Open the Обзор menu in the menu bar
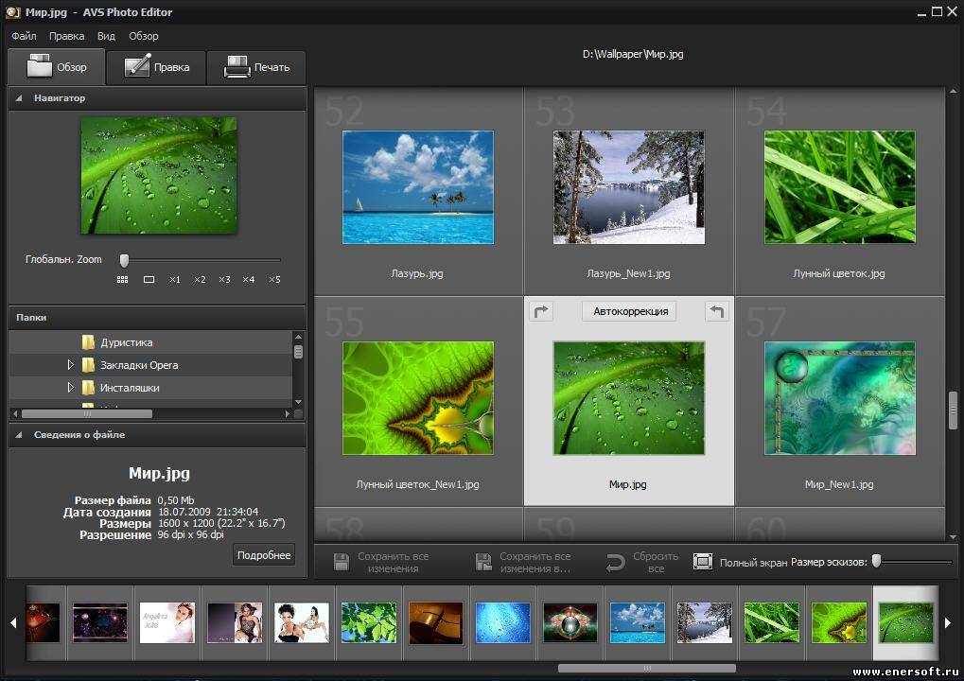964x681 pixels. coord(143,36)
